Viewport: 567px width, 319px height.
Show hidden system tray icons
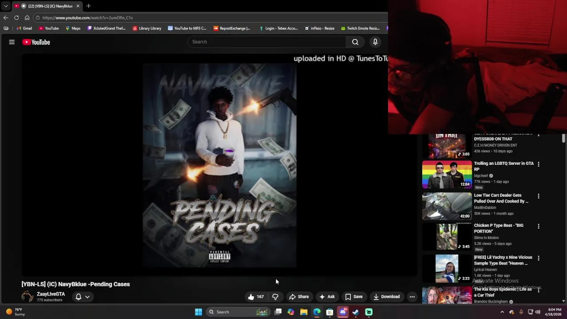502,312
